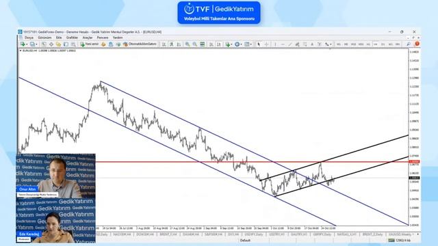Switch to M30 timeframe
The height and width of the screenshot is (246, 438).
[x=361, y=44]
